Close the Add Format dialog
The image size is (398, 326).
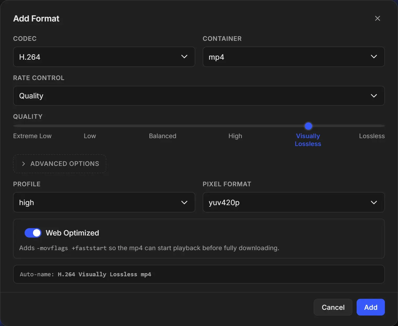[377, 18]
